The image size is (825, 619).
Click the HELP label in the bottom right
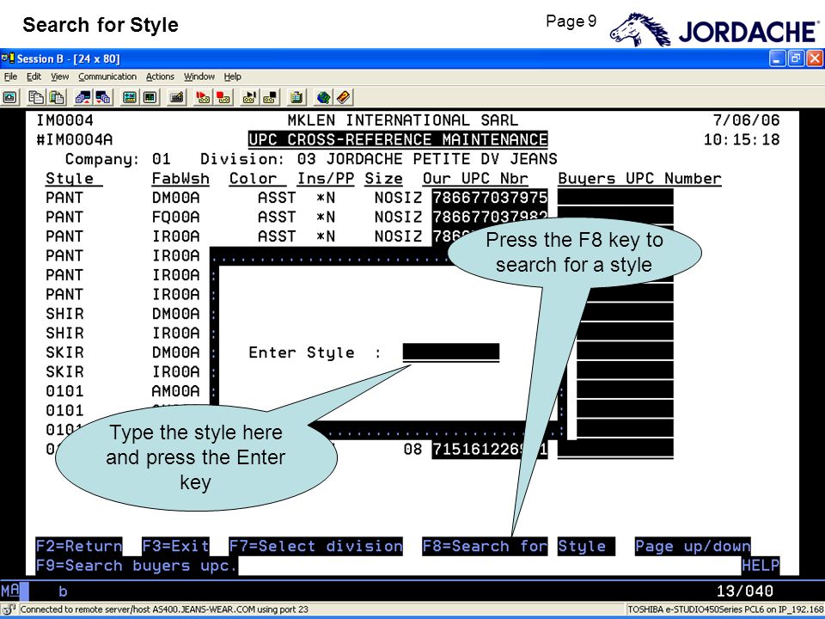(761, 566)
